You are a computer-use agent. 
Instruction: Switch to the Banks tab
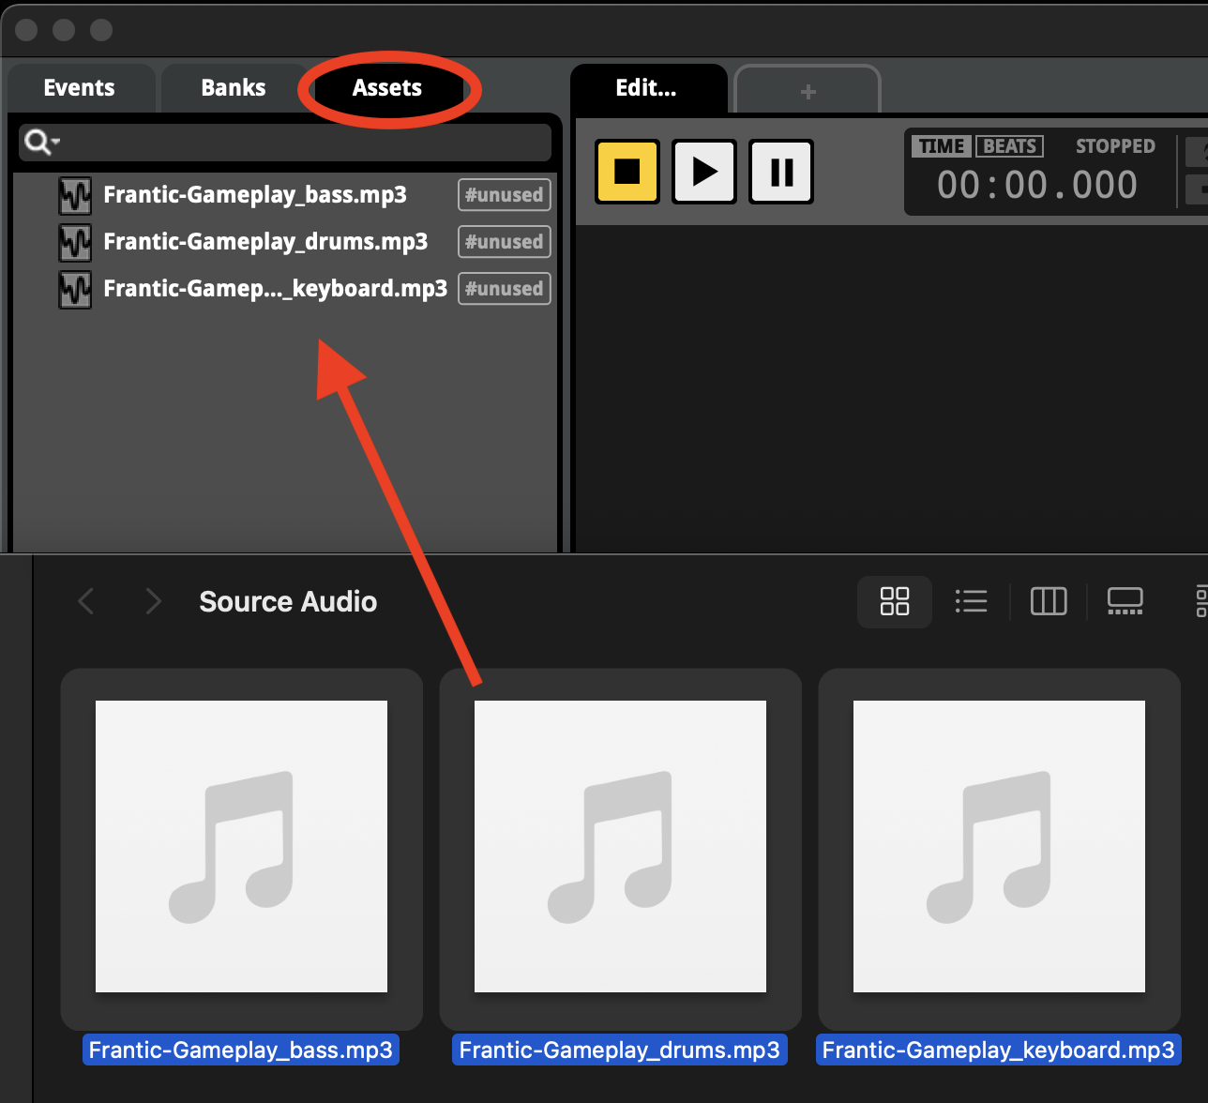tap(233, 88)
